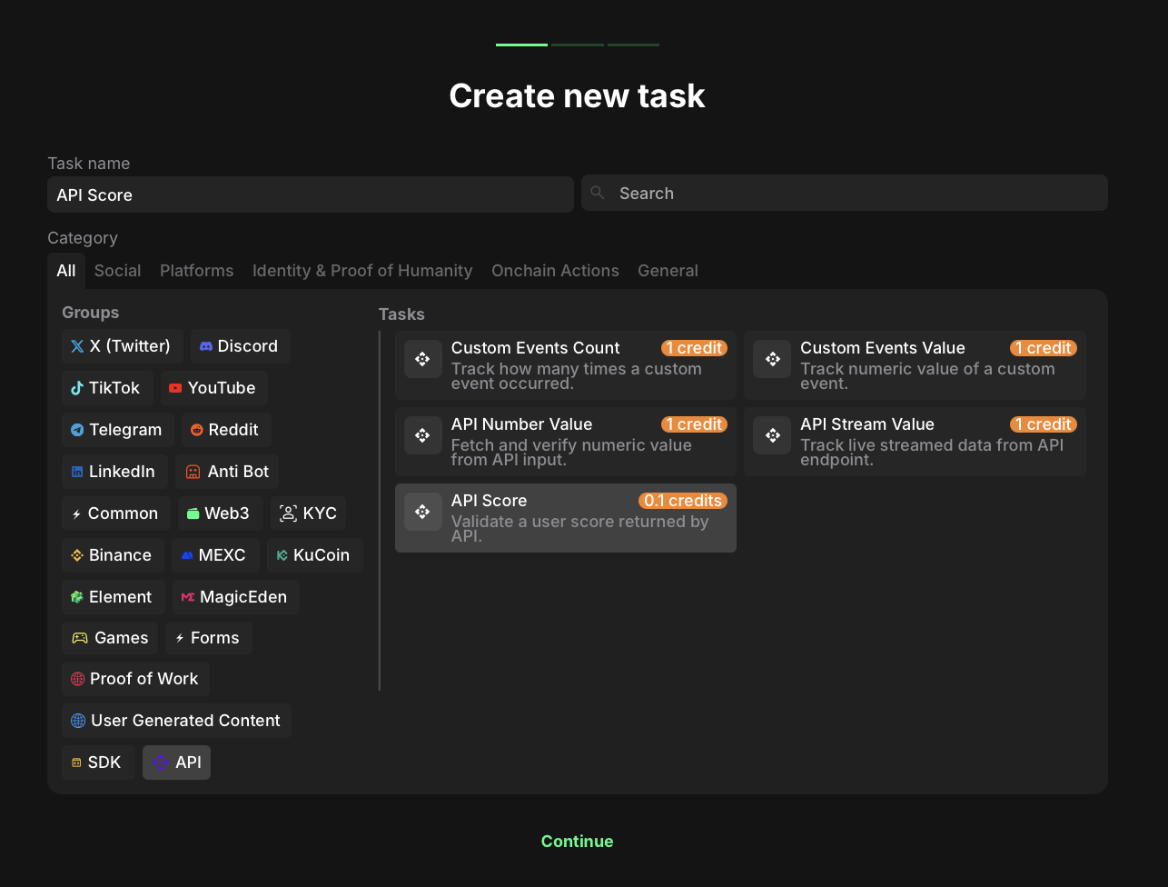This screenshot has width=1168, height=887.
Task: Choose the API Number Value task title
Action: pyautogui.click(x=521, y=424)
